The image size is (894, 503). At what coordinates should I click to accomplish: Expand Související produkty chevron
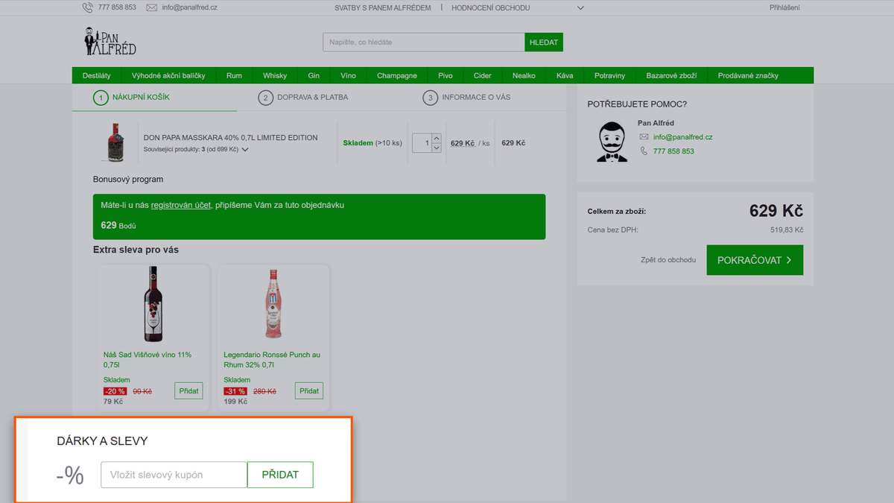pos(245,150)
